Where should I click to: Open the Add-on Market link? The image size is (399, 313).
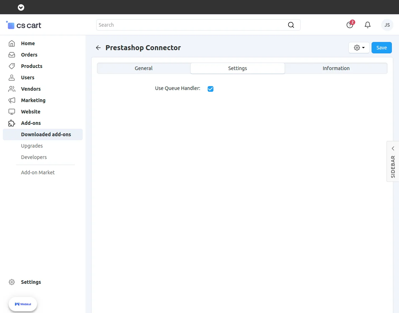click(x=38, y=172)
